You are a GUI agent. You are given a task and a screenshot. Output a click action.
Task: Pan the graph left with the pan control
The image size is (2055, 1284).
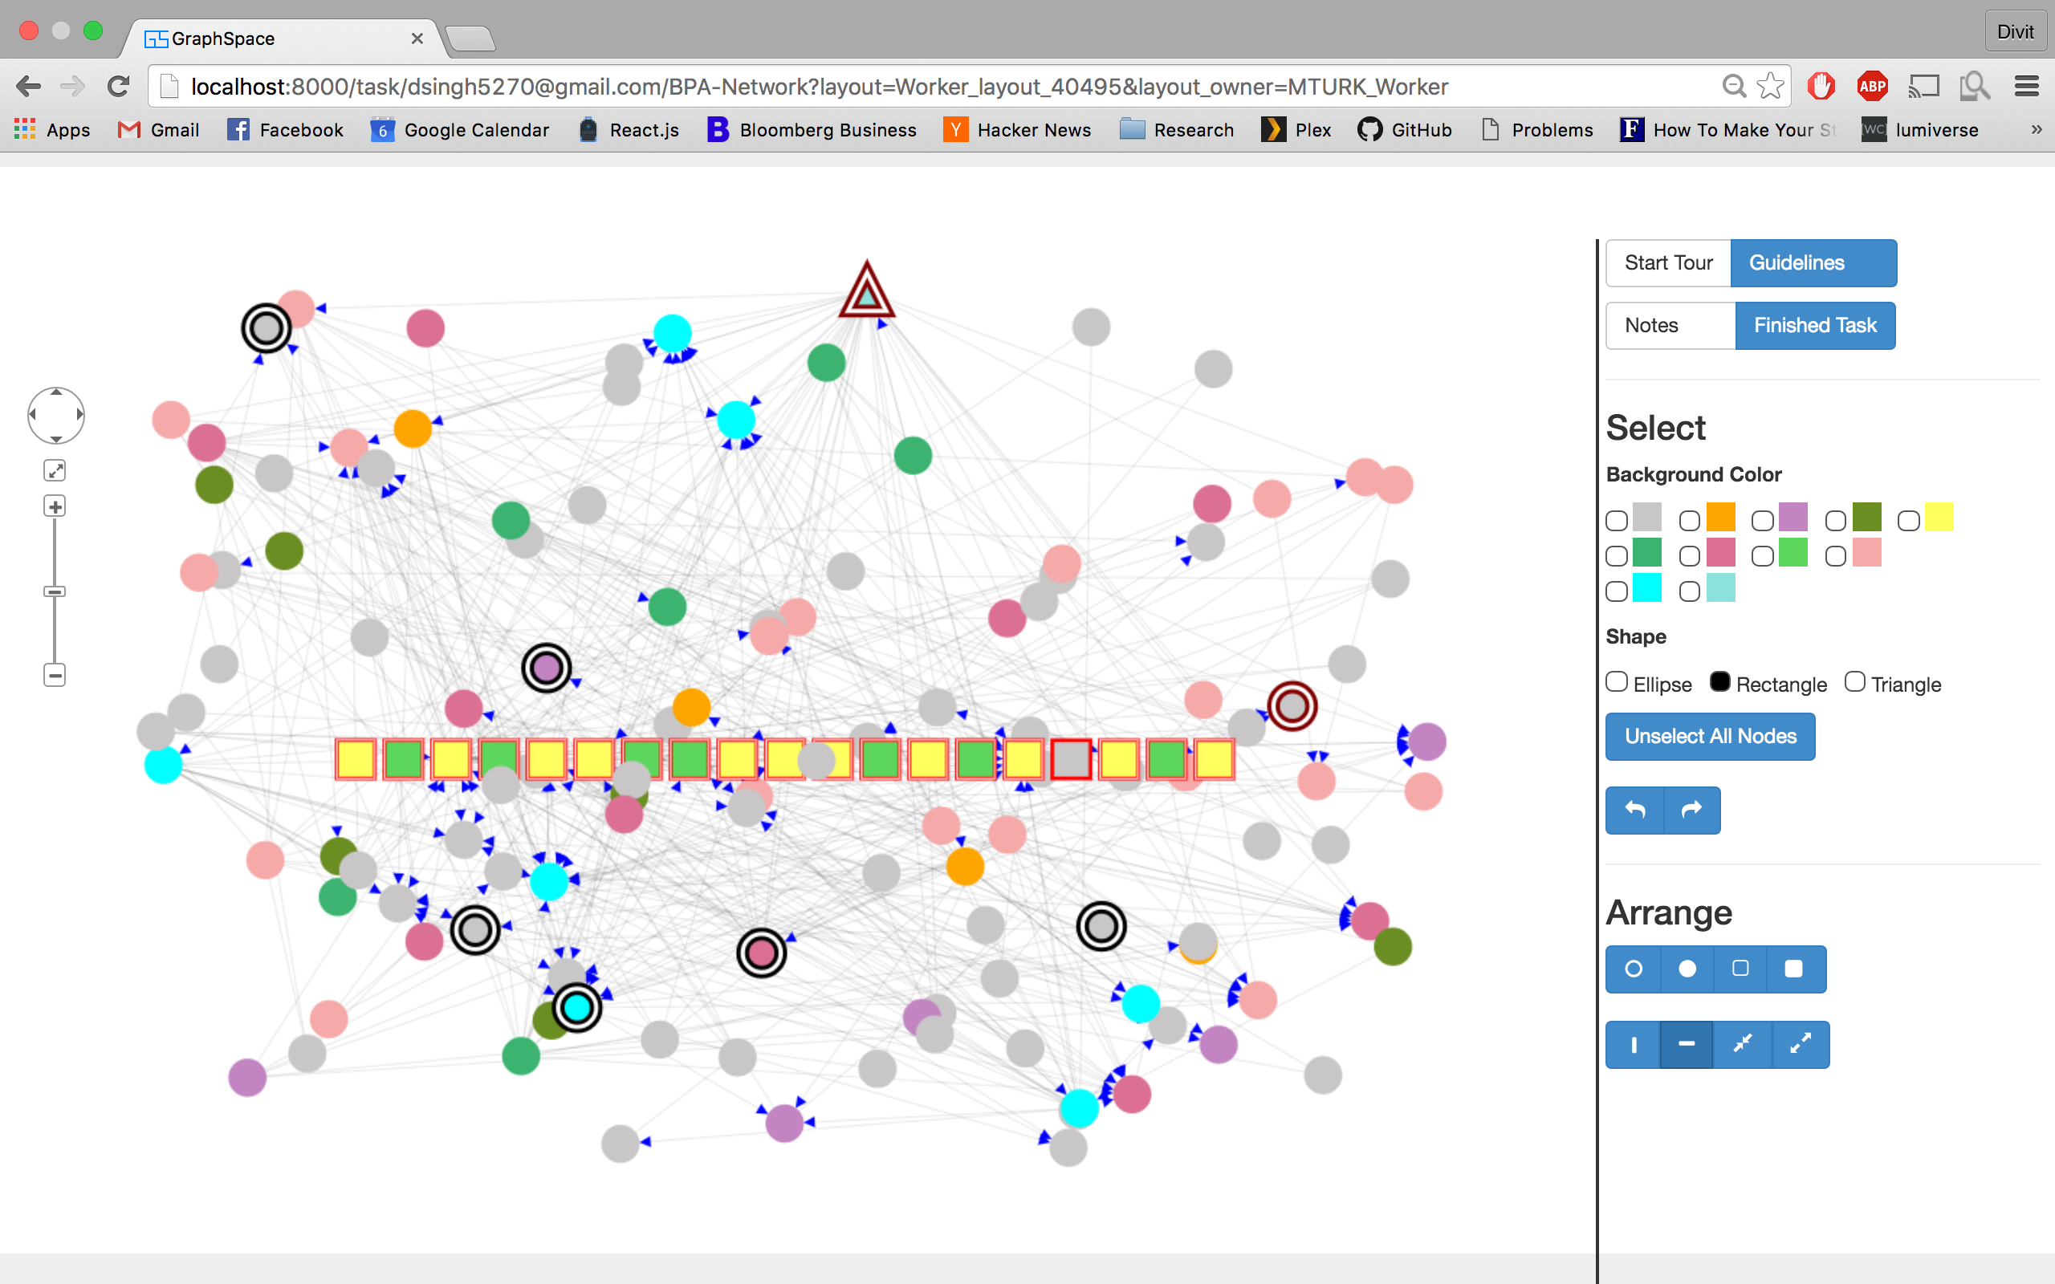tap(33, 415)
